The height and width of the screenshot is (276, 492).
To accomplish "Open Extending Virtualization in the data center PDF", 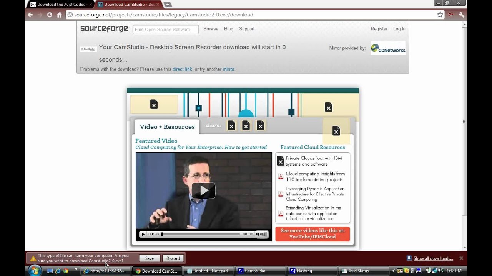I will 313,213.
